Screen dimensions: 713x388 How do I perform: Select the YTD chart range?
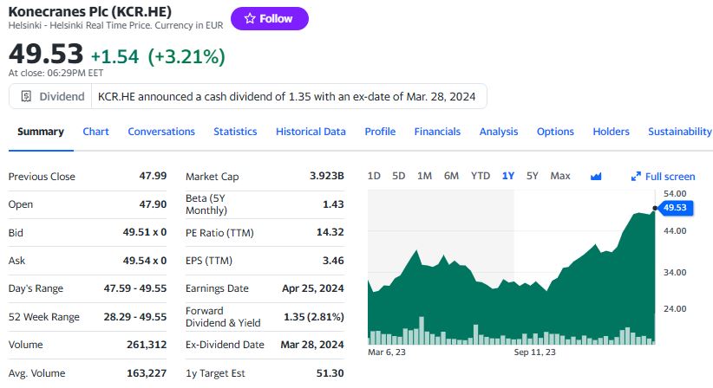click(481, 176)
